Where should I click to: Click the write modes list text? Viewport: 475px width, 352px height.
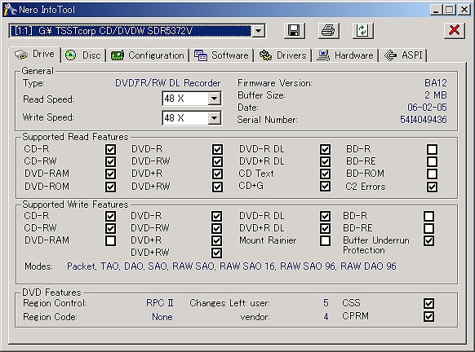coord(232,266)
